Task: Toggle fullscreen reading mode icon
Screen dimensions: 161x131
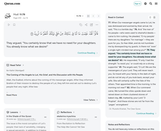Action: 88,16
